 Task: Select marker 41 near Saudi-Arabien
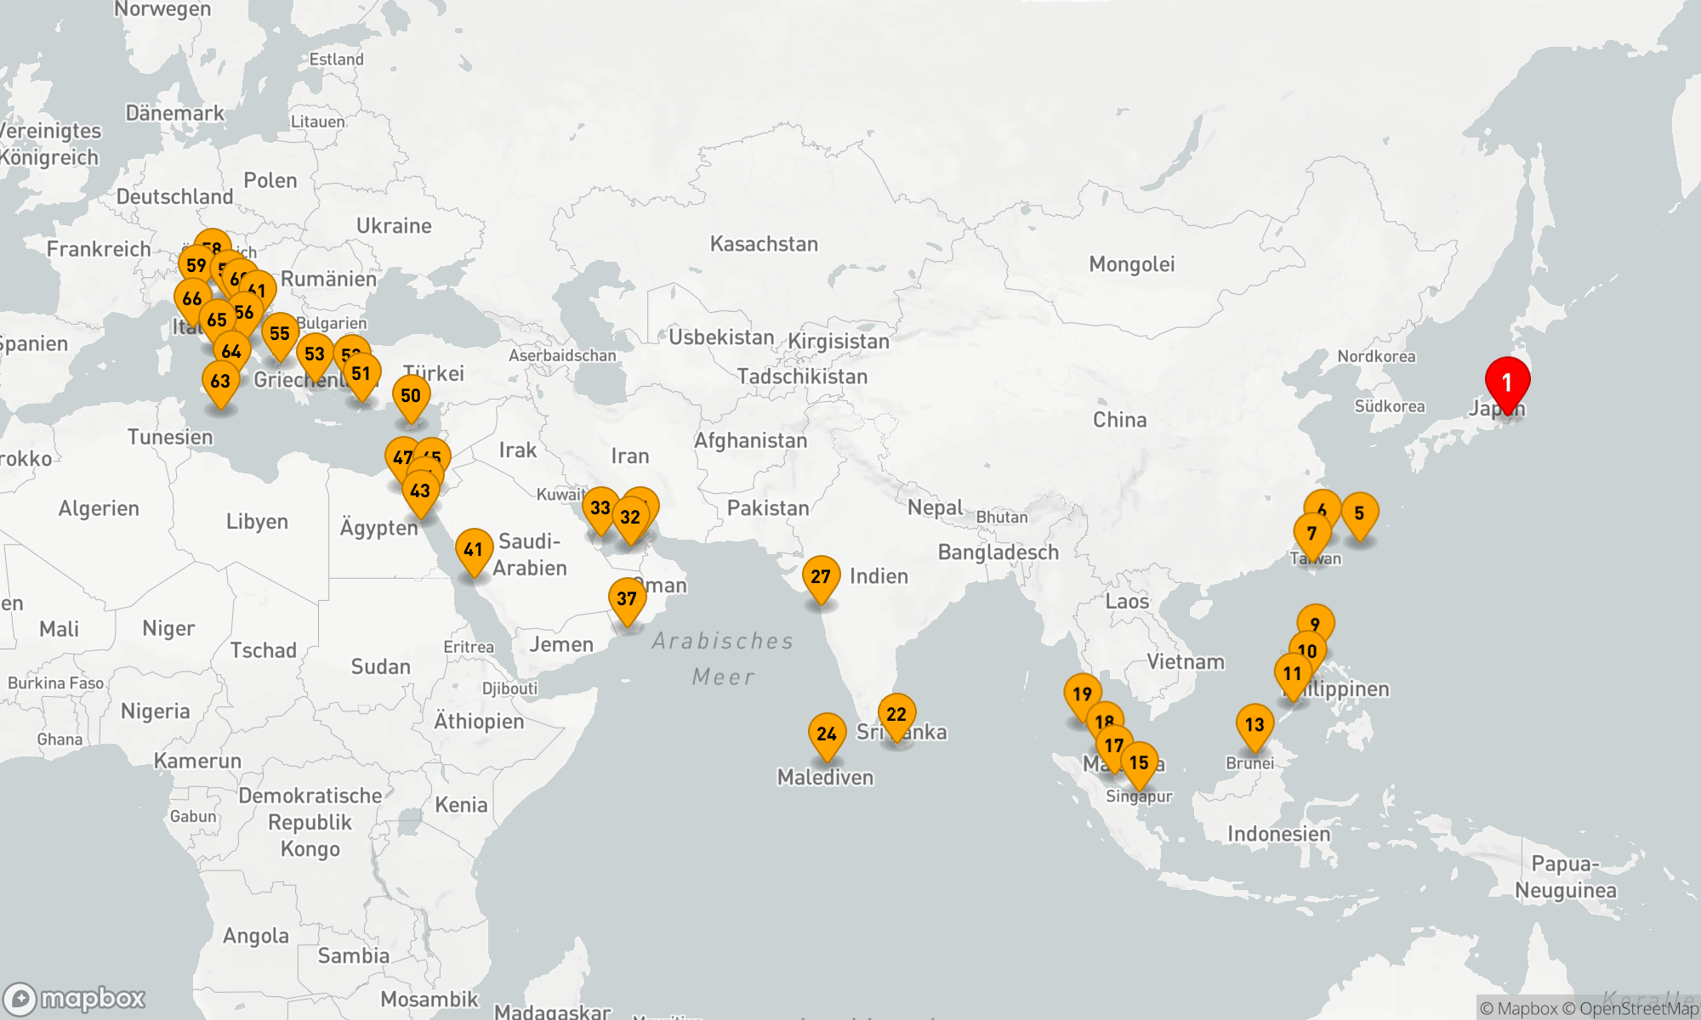click(474, 550)
